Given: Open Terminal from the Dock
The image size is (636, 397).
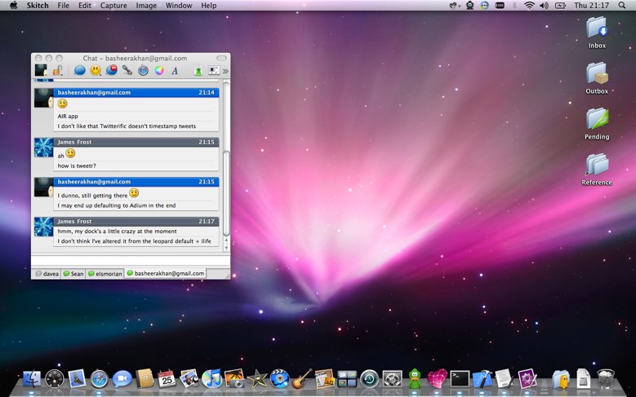Looking at the screenshot, I should tap(460, 378).
